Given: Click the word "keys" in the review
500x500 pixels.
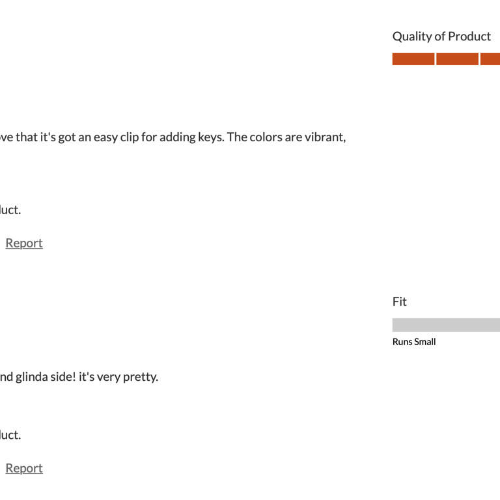Looking at the screenshot, I should click(211, 137).
